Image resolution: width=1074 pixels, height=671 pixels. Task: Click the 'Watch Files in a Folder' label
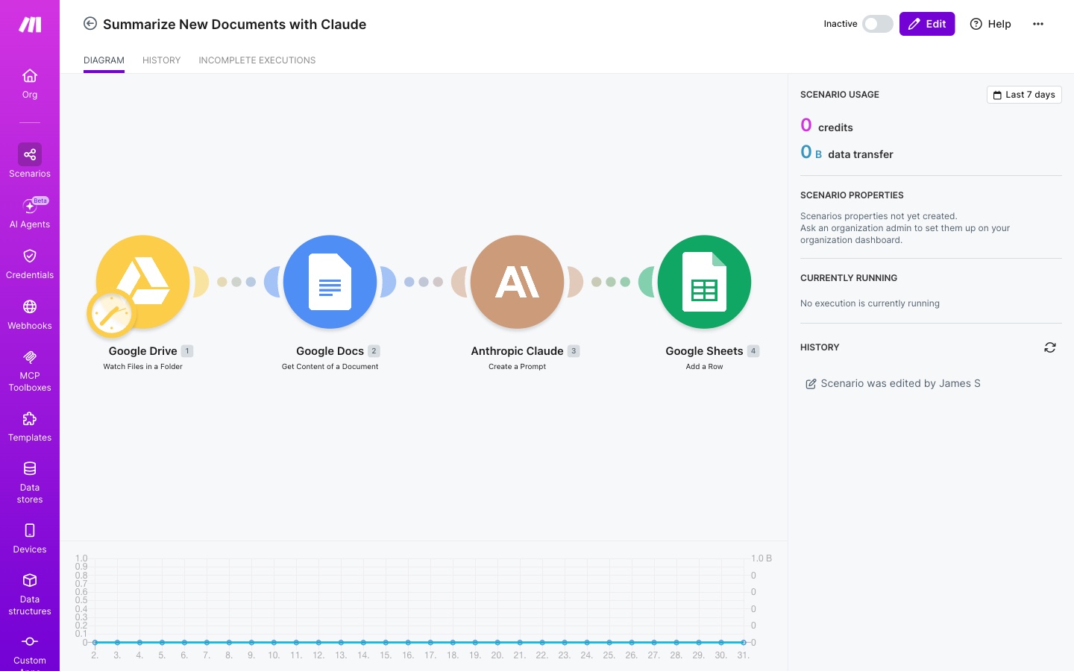[x=142, y=366]
